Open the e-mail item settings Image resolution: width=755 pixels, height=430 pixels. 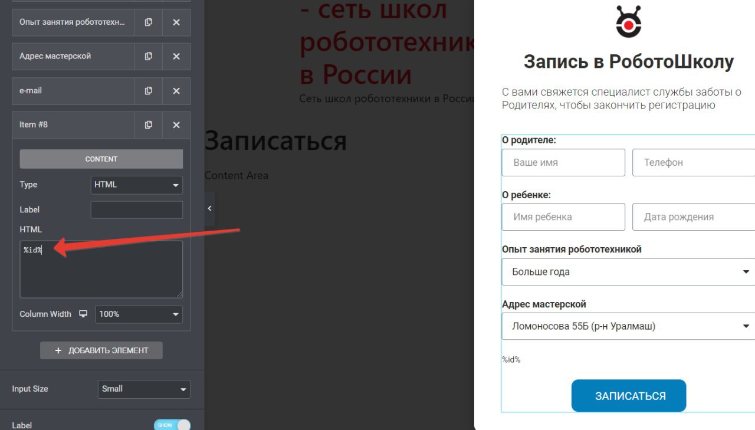tap(73, 91)
